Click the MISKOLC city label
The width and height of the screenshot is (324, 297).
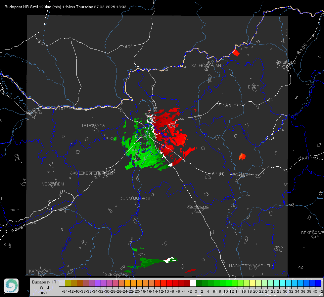click(287, 62)
